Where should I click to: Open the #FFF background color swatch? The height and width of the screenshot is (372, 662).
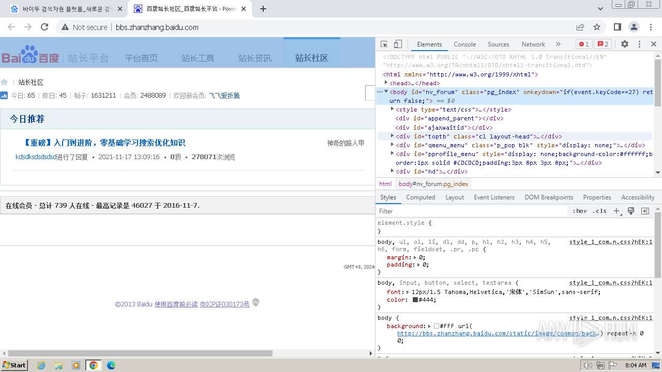tap(437, 326)
